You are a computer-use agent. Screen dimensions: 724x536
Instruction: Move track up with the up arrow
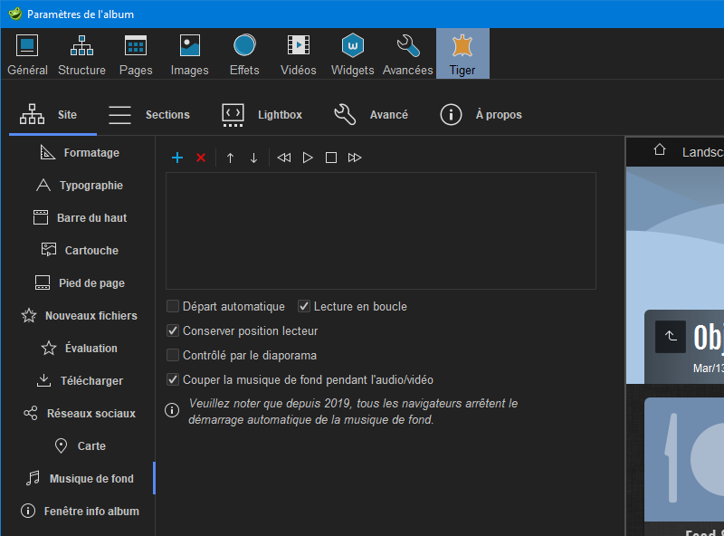point(230,158)
